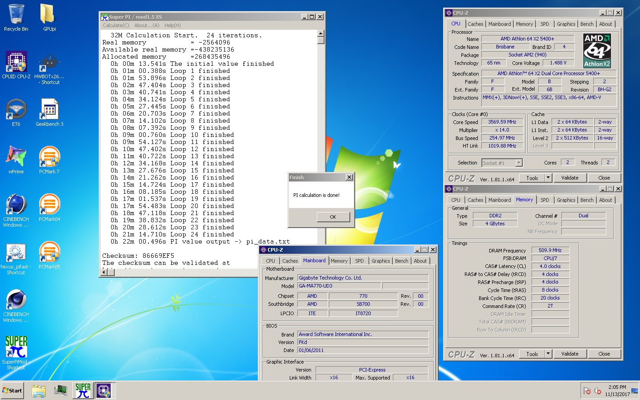The height and width of the screenshot is (400, 640).
Task: Open Tools dropdown arrow in top CPU-Z
Action: [548, 178]
